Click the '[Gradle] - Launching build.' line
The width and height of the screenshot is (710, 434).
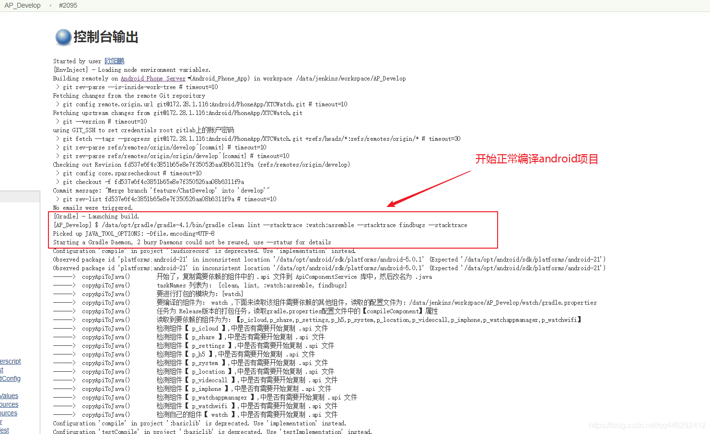(x=96, y=217)
